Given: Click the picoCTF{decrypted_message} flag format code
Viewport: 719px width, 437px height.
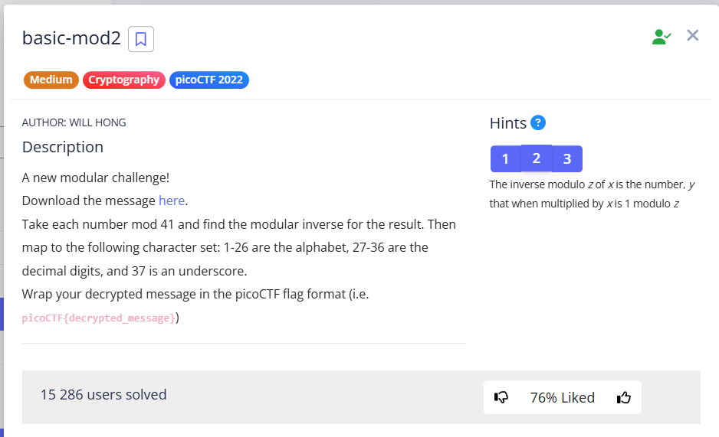Looking at the screenshot, I should pos(99,318).
